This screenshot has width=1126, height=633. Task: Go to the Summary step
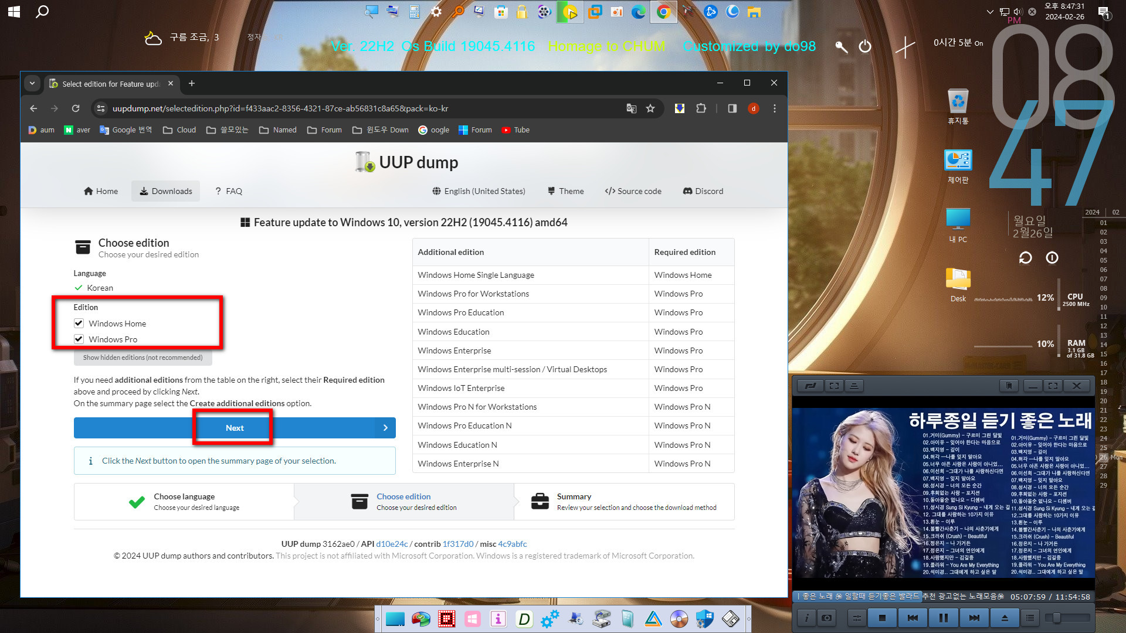click(624, 502)
